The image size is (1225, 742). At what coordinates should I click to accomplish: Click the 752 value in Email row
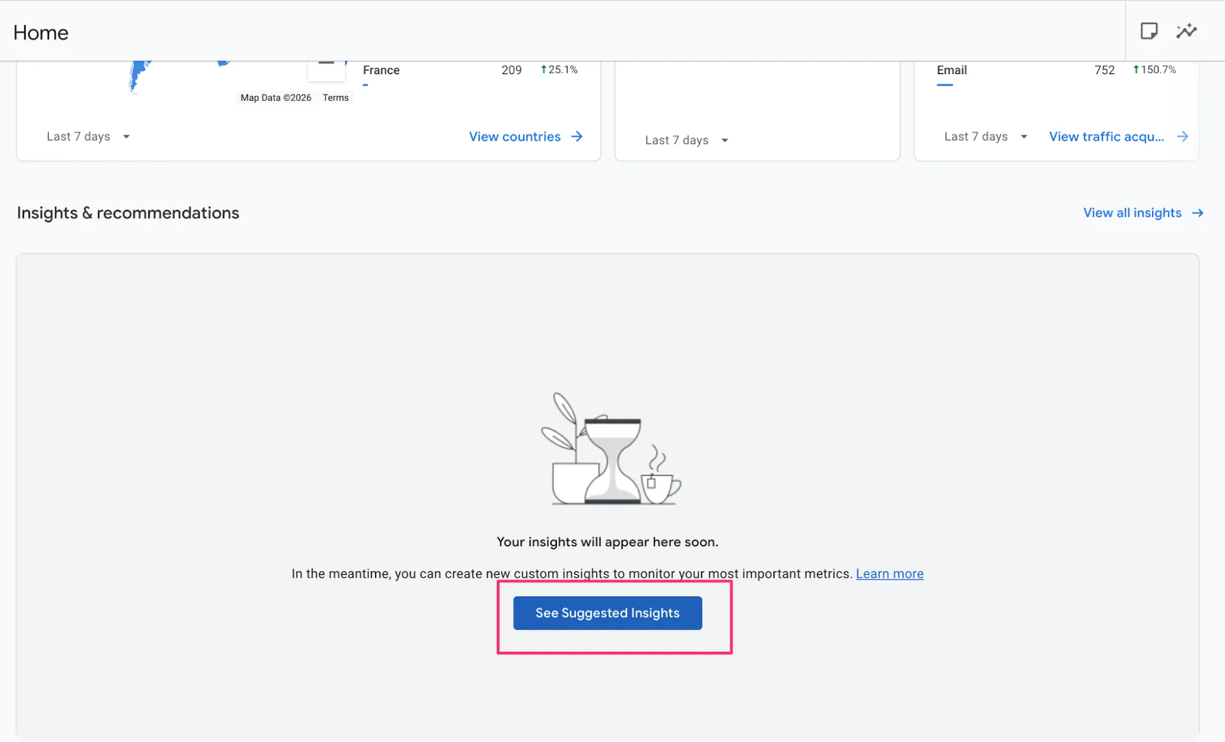click(x=1105, y=70)
